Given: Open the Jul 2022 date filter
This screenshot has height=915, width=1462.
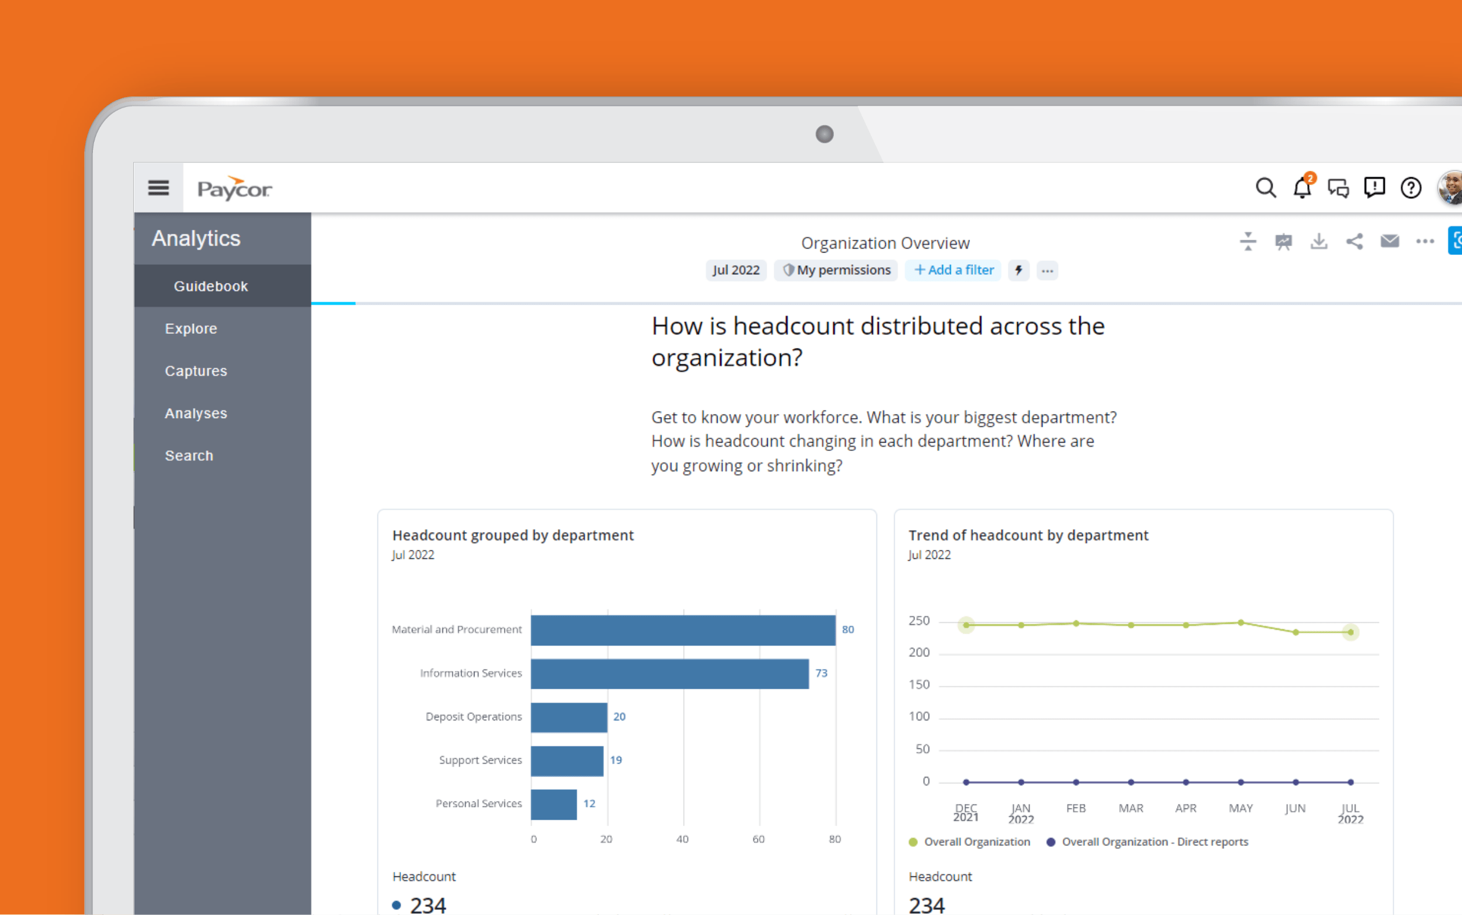Looking at the screenshot, I should point(736,270).
